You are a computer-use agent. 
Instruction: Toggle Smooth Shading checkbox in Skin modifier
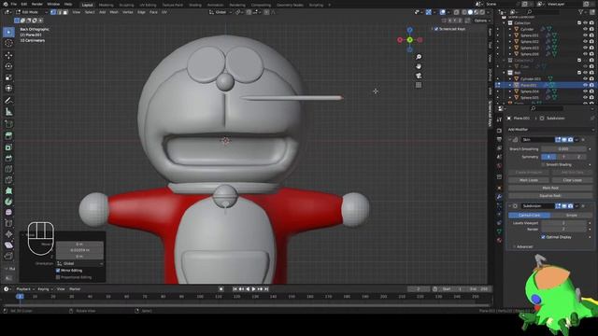point(543,164)
